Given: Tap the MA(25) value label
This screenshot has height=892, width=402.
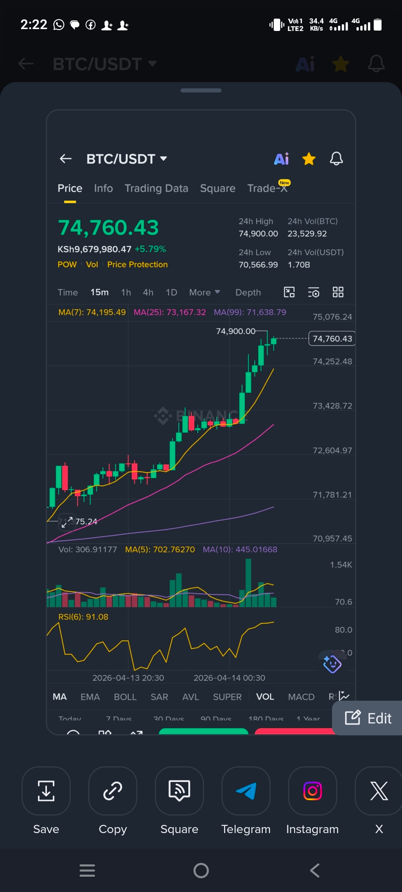Looking at the screenshot, I should [x=170, y=312].
